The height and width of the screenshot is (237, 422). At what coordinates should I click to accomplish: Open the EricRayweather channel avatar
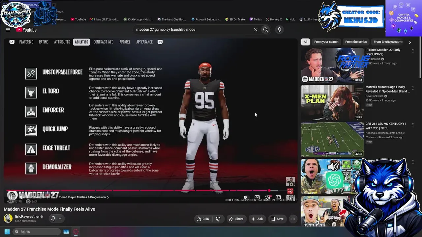click(x=8, y=218)
